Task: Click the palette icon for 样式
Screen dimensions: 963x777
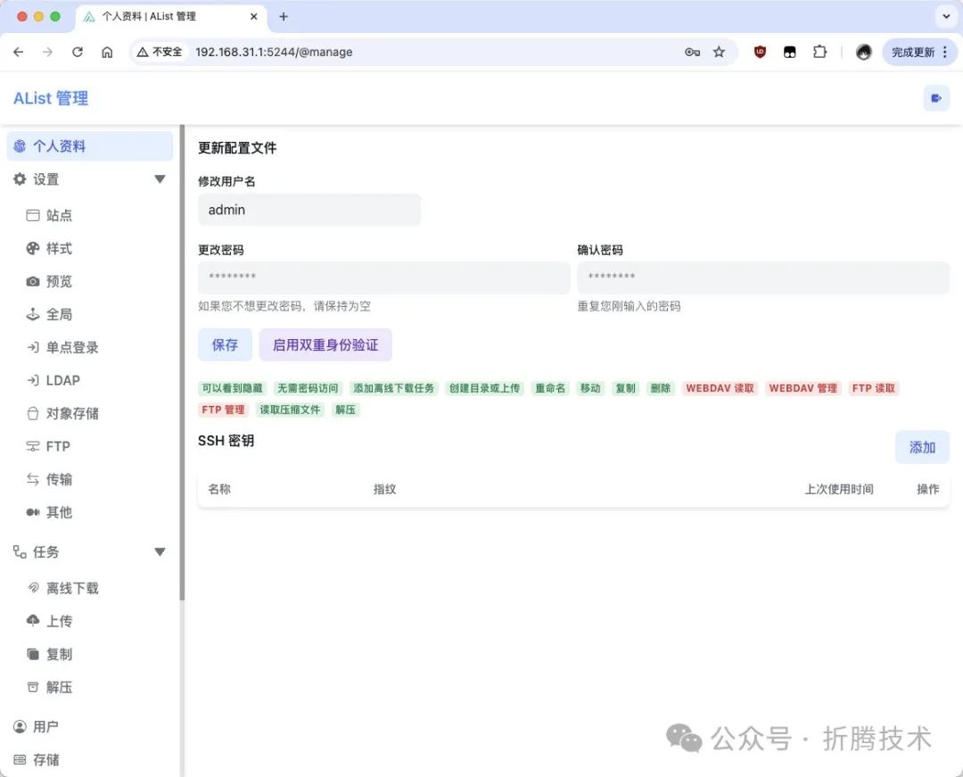Action: click(x=33, y=248)
